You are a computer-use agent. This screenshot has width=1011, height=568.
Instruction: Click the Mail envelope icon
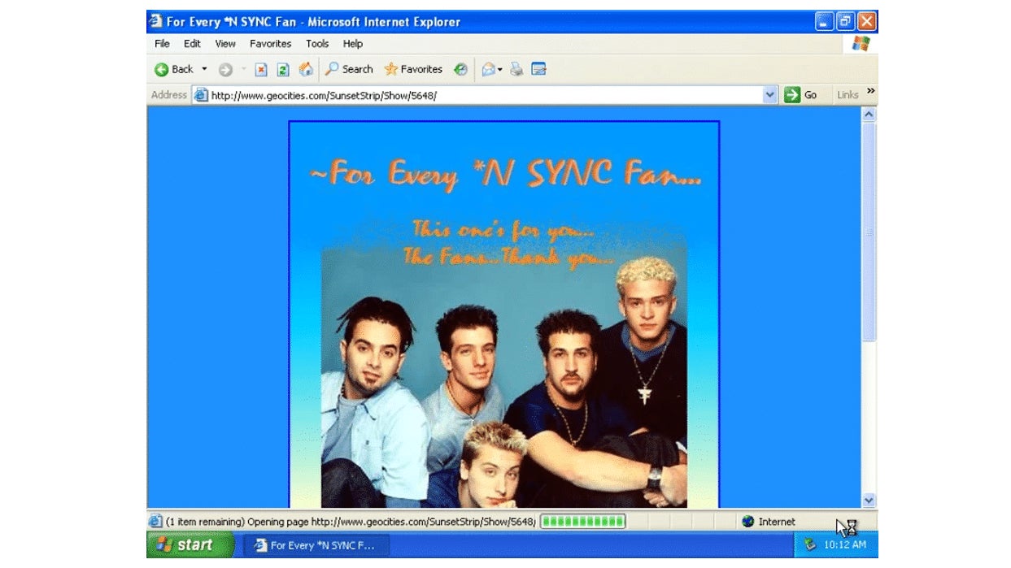[x=488, y=70]
